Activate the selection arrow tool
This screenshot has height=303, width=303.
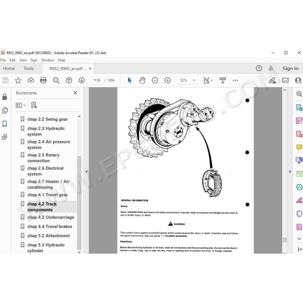pos(130,80)
